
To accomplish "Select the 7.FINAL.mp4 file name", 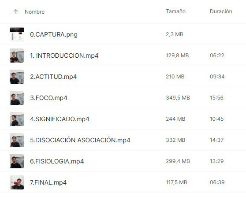I will (x=48, y=182).
